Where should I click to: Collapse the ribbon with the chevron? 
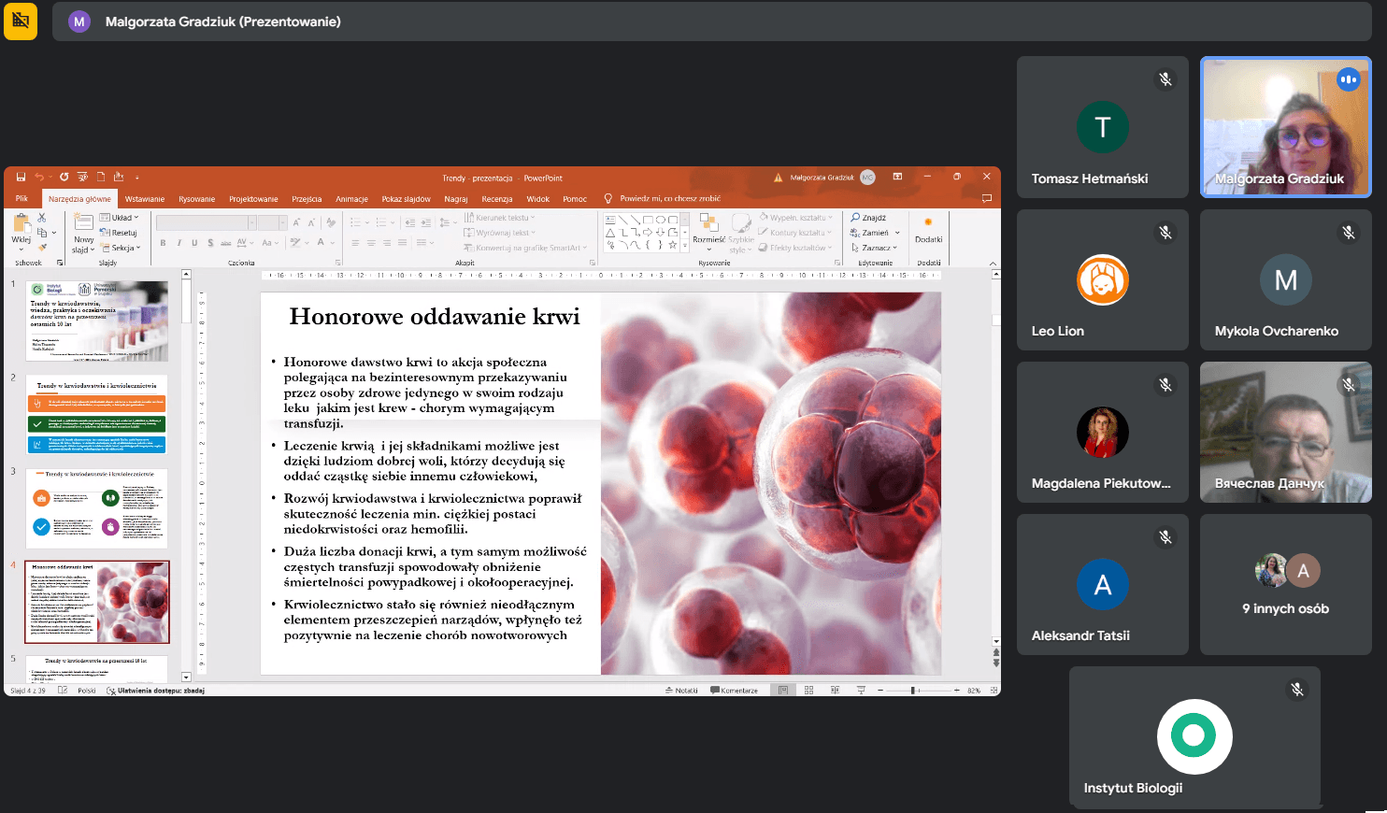click(x=993, y=264)
